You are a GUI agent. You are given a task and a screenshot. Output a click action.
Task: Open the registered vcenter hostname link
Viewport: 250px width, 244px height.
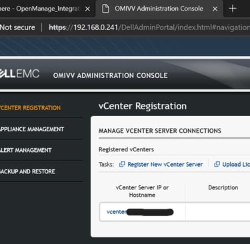[140, 212]
